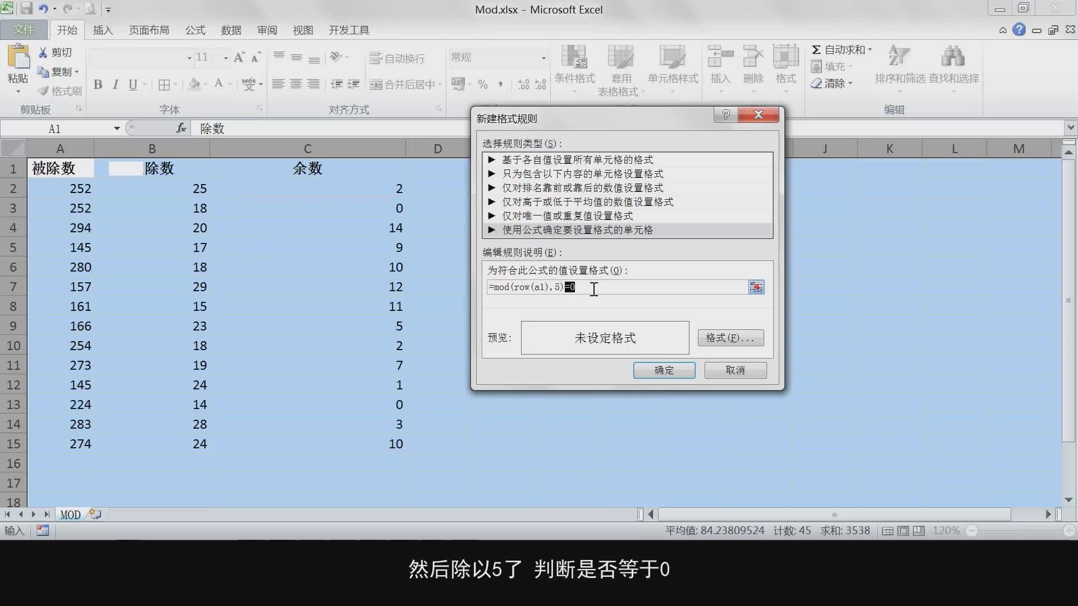Switch to the Data (数据) tab
Screen dimensions: 1078x606
click(231, 30)
